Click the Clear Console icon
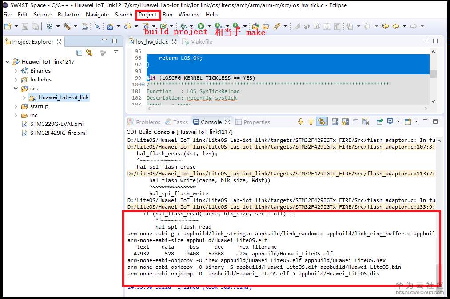This screenshot has width=450, height=299. coord(366,121)
